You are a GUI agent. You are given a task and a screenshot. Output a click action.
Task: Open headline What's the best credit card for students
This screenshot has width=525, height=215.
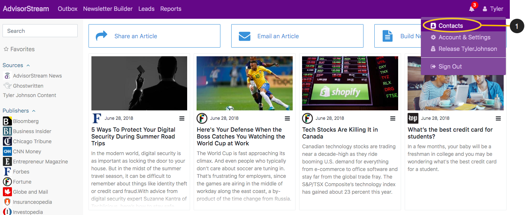pyautogui.click(x=450, y=133)
